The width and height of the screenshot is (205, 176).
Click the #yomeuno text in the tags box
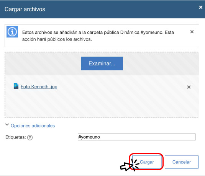pos(89,137)
